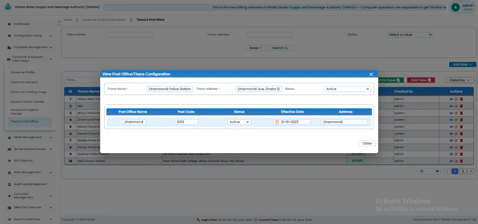Click the red Close button in dialog
Viewport: 478px width, 224px height.
pyautogui.click(x=367, y=143)
